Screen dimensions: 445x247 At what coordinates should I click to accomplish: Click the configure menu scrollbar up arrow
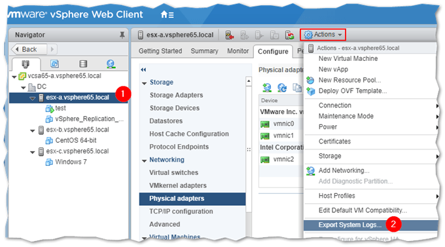click(x=249, y=81)
